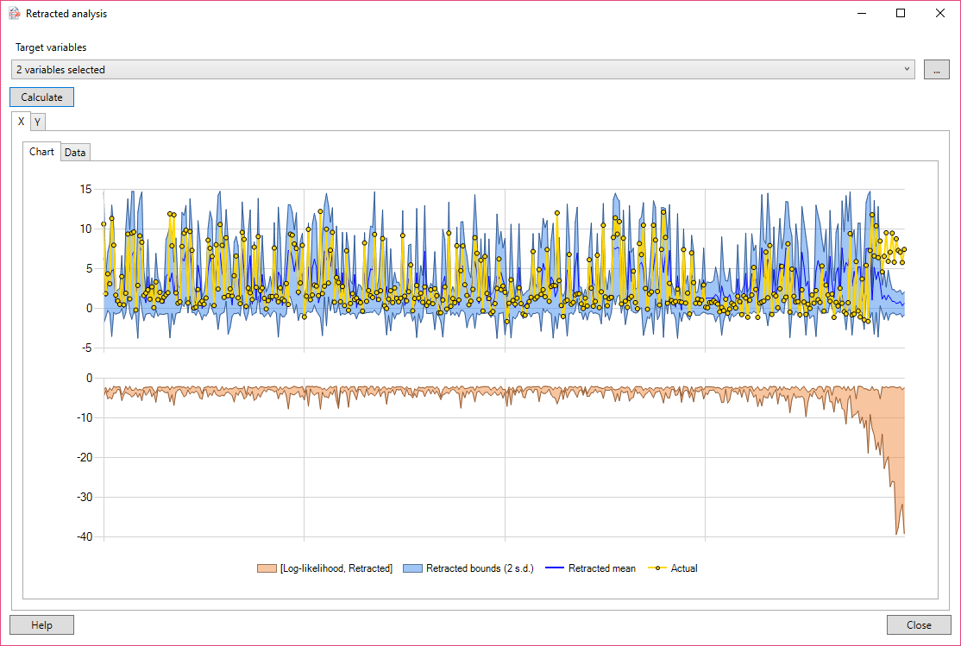Click the blue Retracted bounds legend swatch
The image size is (961, 646).
click(413, 568)
